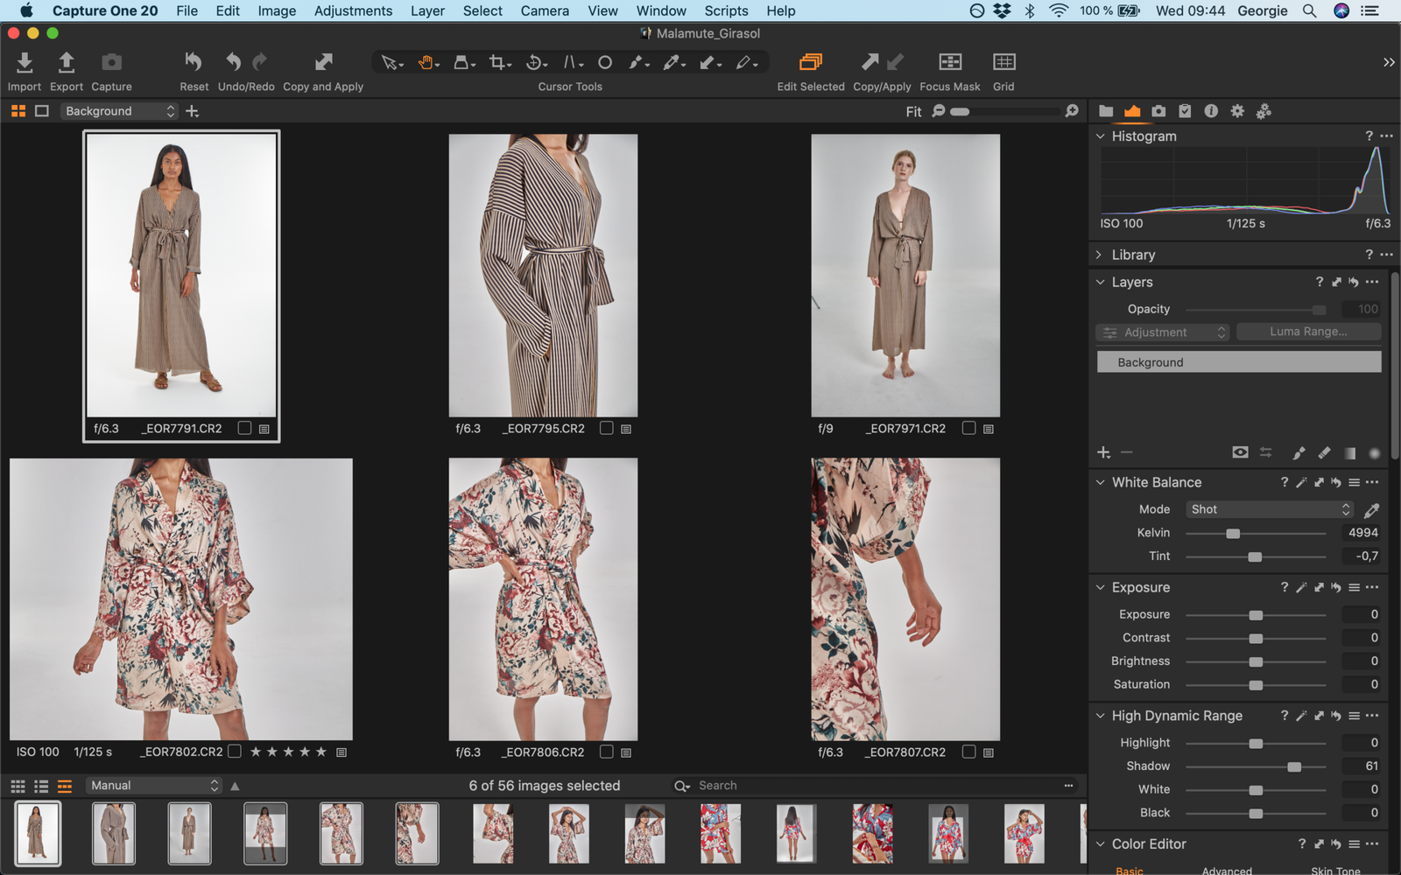Open the Camera menu
Viewport: 1401px width, 875px height.
coord(545,10)
